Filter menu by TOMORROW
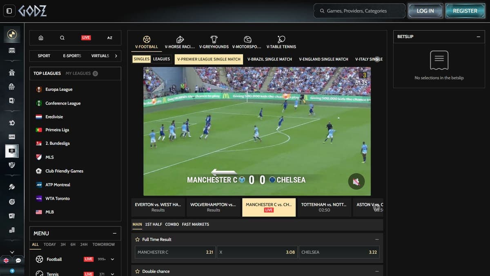The height and width of the screenshot is (276, 490). (x=104, y=245)
